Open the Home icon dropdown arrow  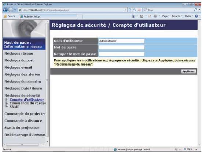(x=137, y=16)
